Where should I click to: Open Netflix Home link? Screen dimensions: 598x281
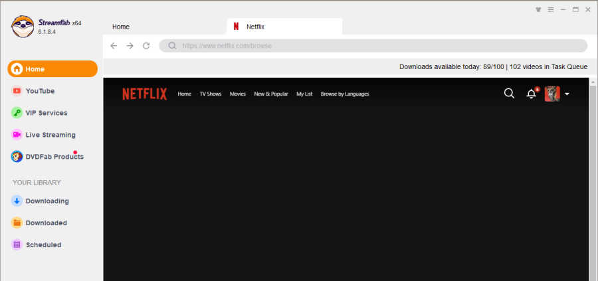coord(185,94)
